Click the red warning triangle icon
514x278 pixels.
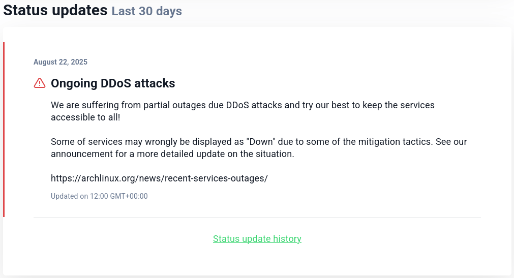tap(40, 83)
